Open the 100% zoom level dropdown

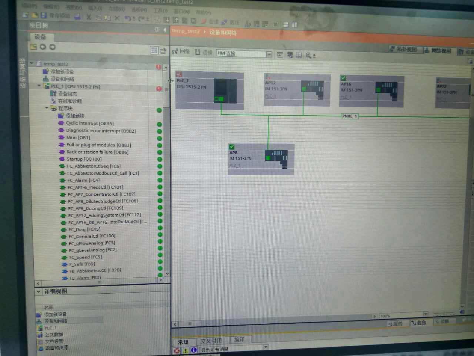pos(425,314)
